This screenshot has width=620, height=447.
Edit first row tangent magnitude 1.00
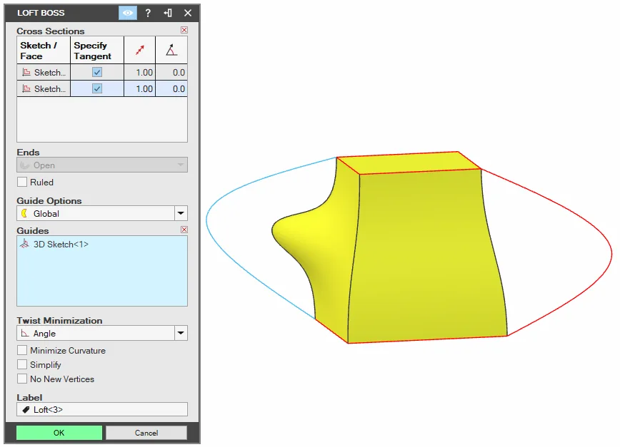pos(140,73)
